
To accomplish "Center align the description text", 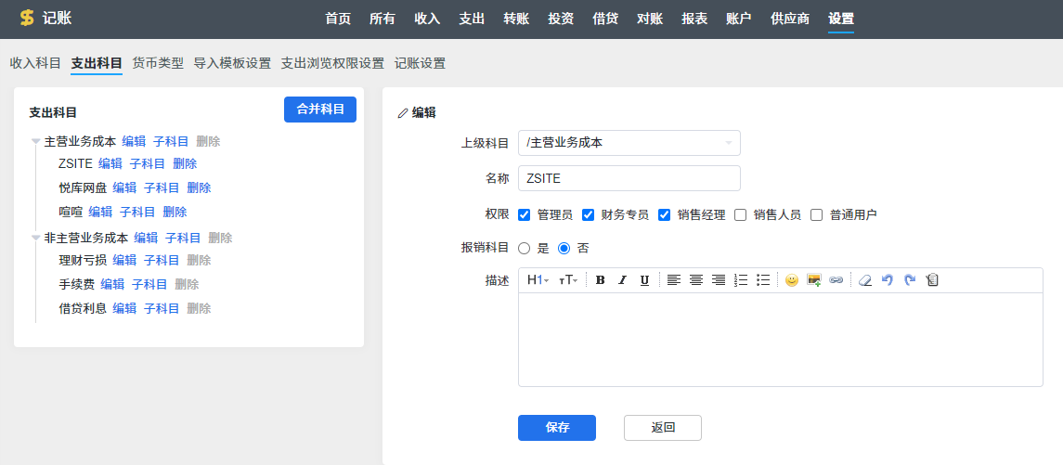I will coord(695,280).
